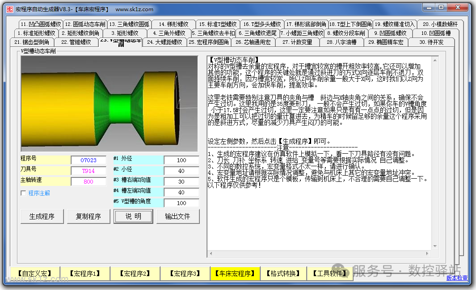Open tab 7. 小螺距三角螺纹
Screen dimensions: 476x290
point(302,33)
